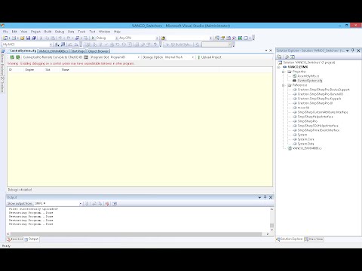Switch to the Output tab at bottom
The image size is (362, 271).
click(32, 239)
